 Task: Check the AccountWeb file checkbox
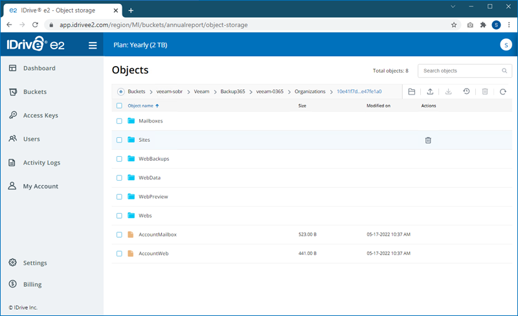119,254
